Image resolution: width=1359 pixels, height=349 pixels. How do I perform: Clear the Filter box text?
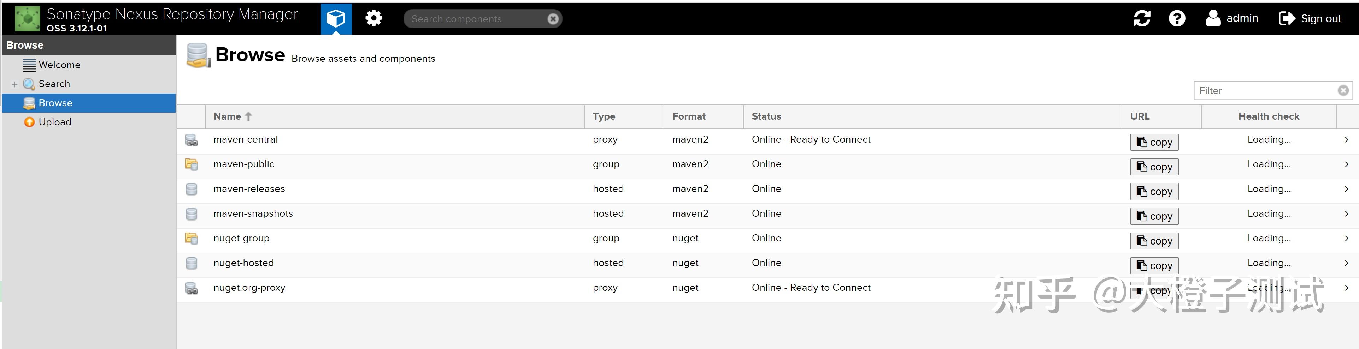1343,91
